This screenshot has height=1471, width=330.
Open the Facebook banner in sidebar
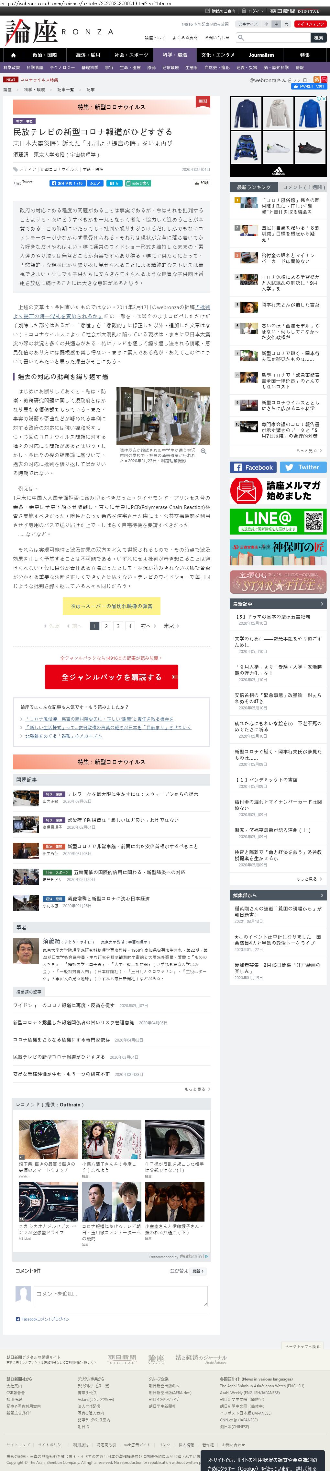[253, 467]
